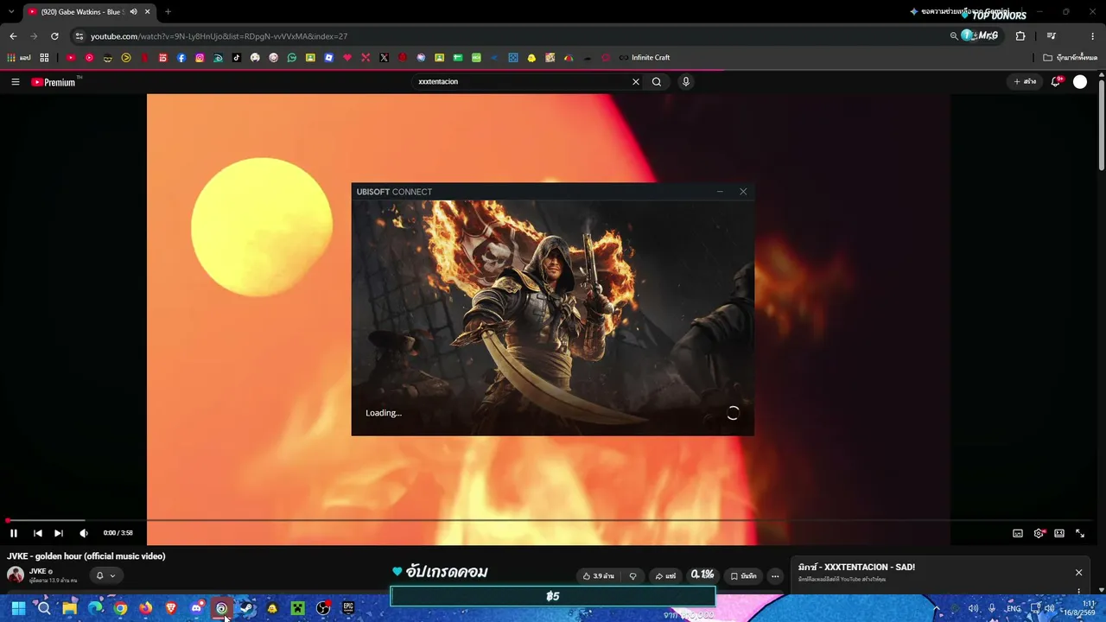Open video player settings gear

pyautogui.click(x=1039, y=533)
